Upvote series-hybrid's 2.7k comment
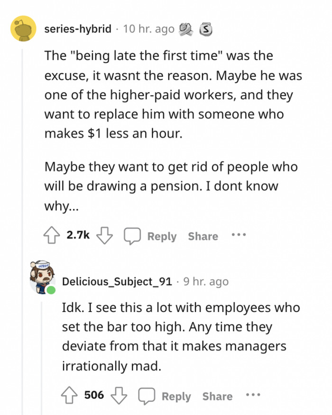This screenshot has height=415, width=332. click(52, 235)
